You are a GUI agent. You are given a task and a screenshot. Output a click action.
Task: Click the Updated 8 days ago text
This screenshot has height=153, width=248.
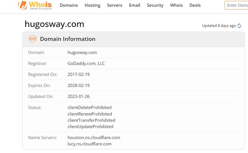click(219, 26)
